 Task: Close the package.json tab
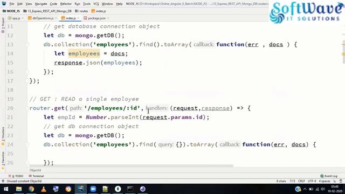[x=108, y=18]
